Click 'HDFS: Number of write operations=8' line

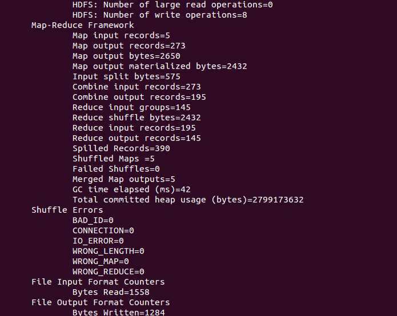coord(160,15)
